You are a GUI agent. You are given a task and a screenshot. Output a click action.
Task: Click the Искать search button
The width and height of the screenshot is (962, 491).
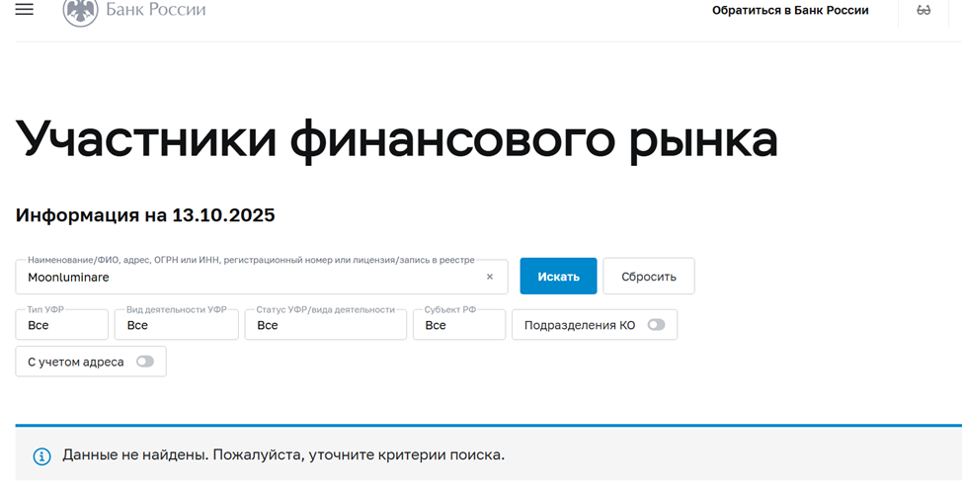(x=558, y=277)
